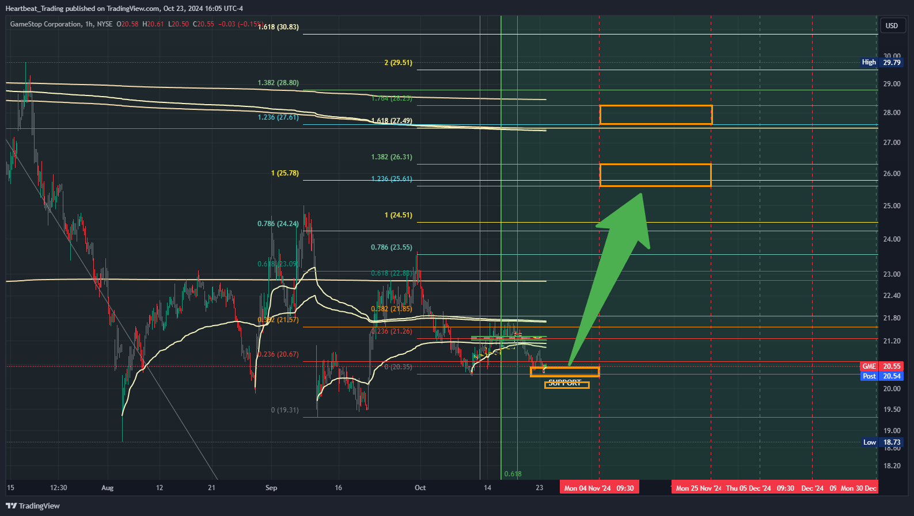Viewport: 914px width, 516px height.
Task: Click the 1.236 (25.61) Fibonacci label
Action: click(392, 179)
